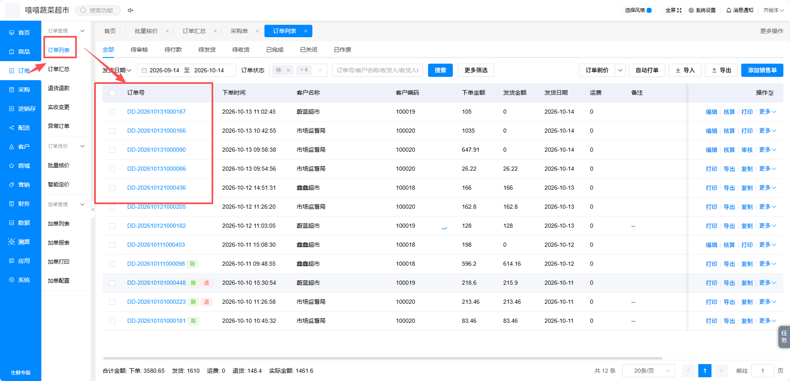Viewport: 790px width, 381px height.
Task: Tick the select-all checkbox in table header
Action: point(112,93)
